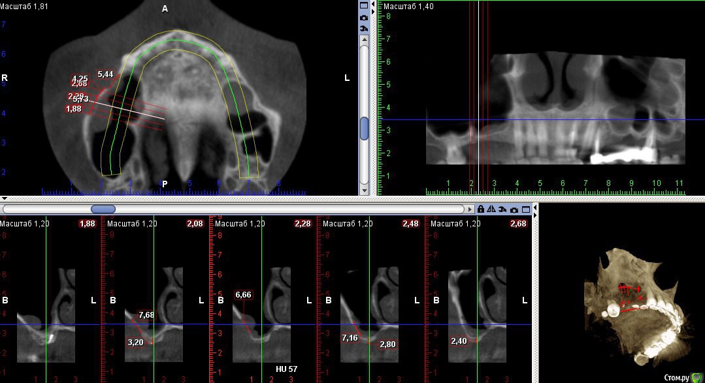Click the lock icon in cross-section toolbar

pos(481,209)
